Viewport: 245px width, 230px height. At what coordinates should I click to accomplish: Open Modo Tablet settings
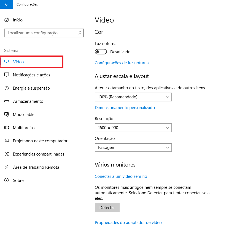(24, 115)
